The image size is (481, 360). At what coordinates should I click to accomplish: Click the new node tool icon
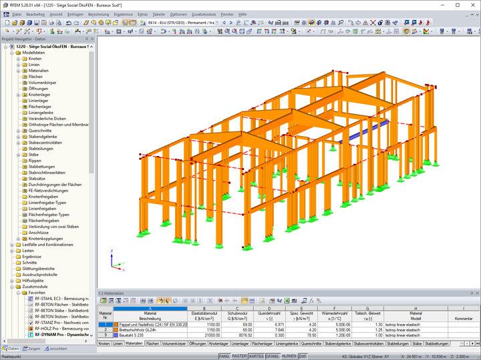tap(7, 31)
